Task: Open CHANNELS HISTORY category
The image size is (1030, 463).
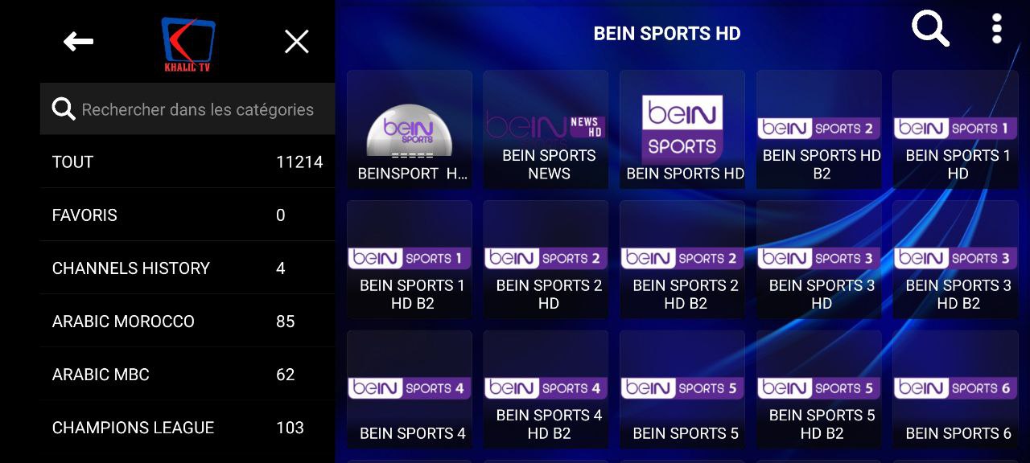Action: click(x=187, y=268)
